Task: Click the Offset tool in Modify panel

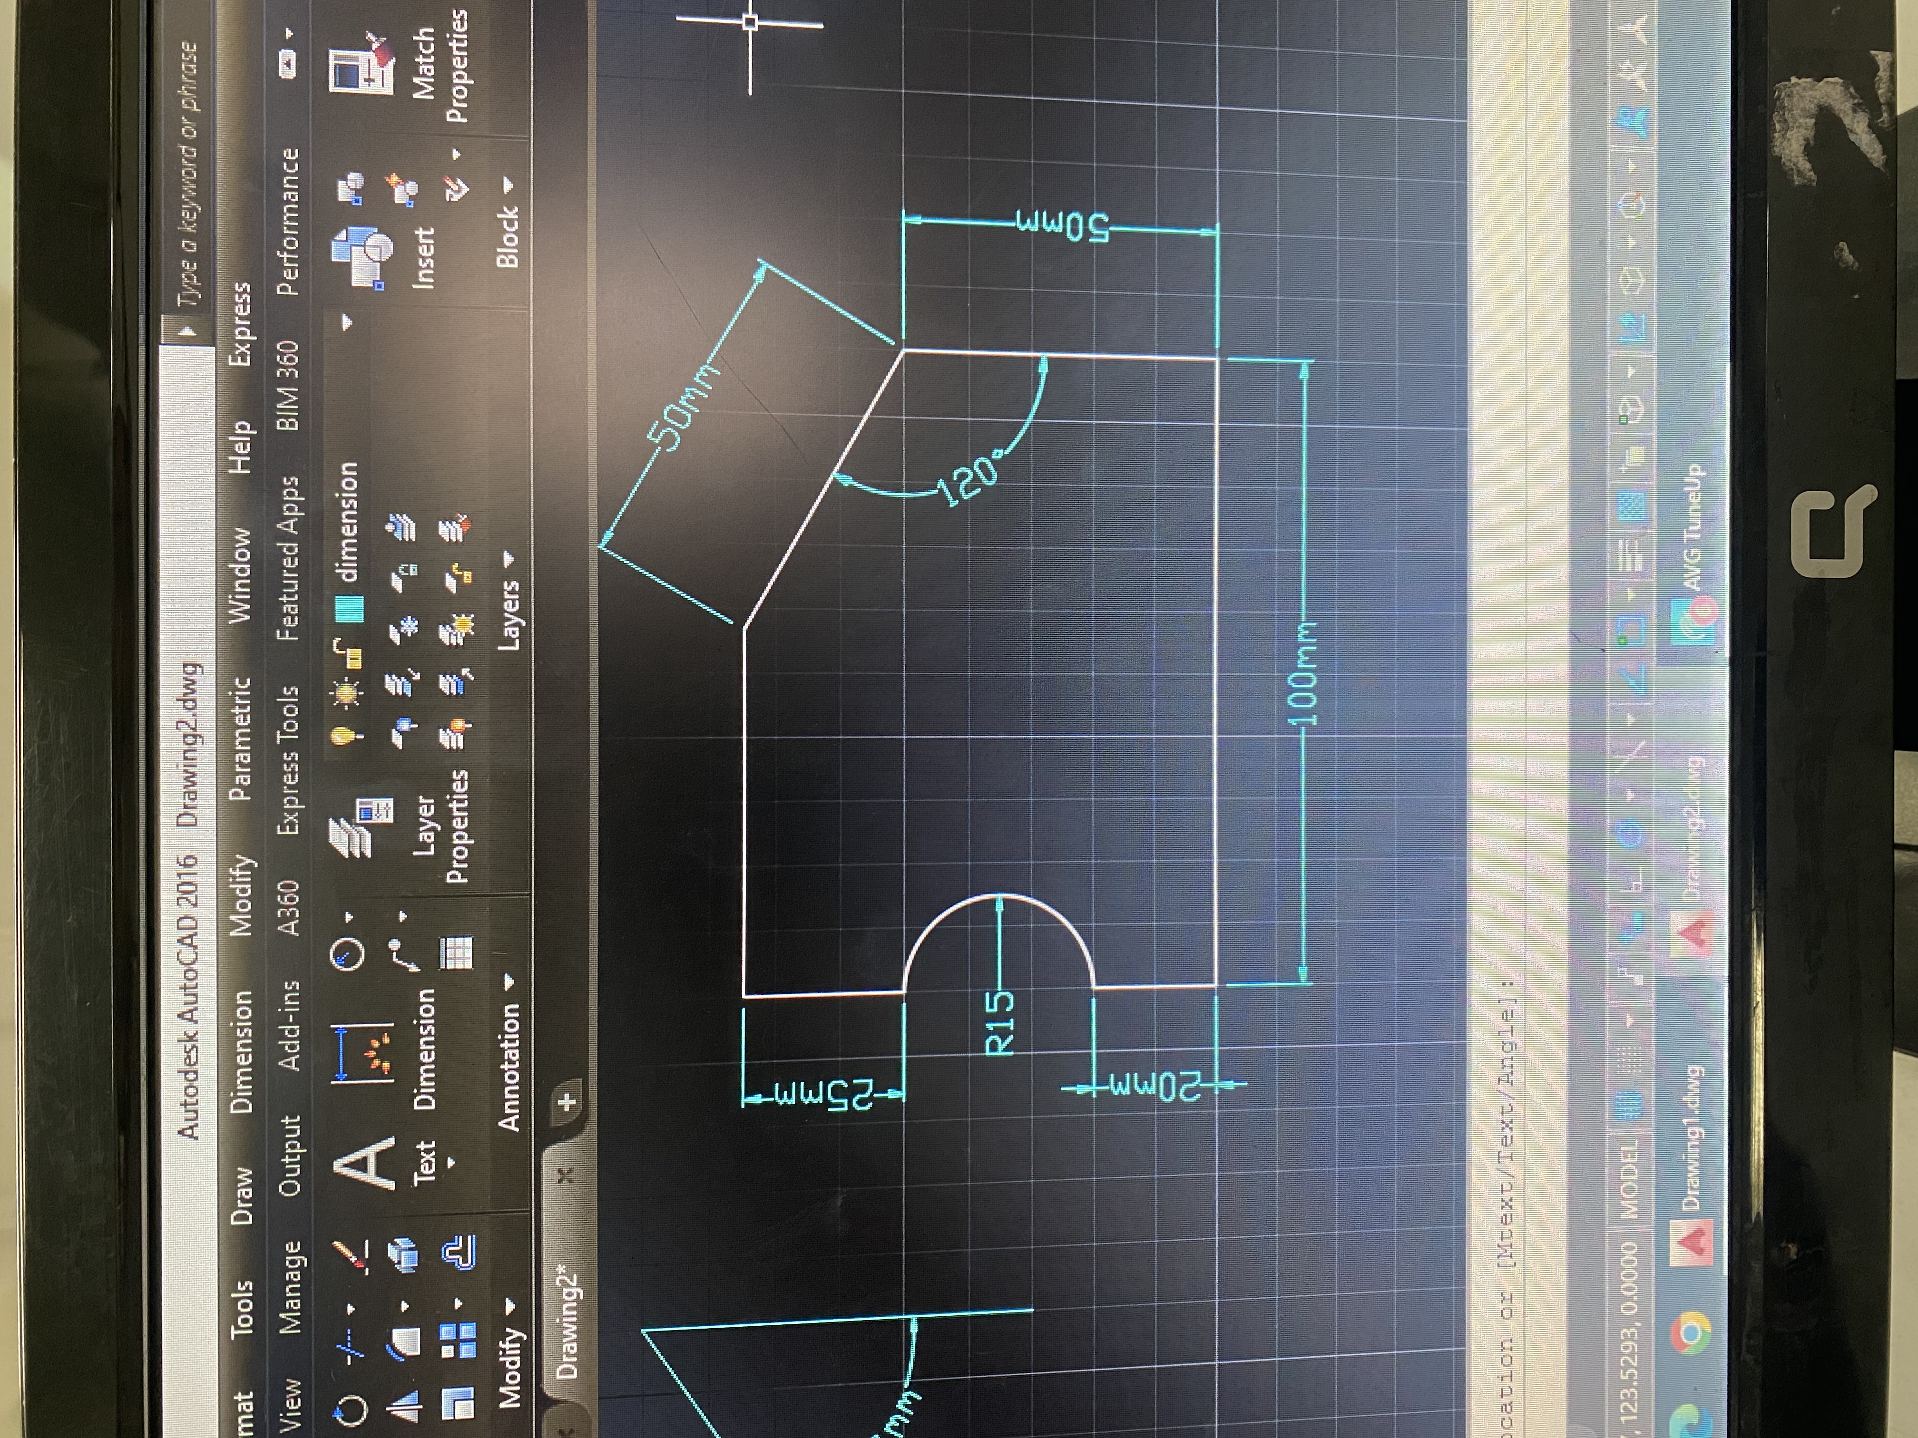Action: [x=458, y=1253]
